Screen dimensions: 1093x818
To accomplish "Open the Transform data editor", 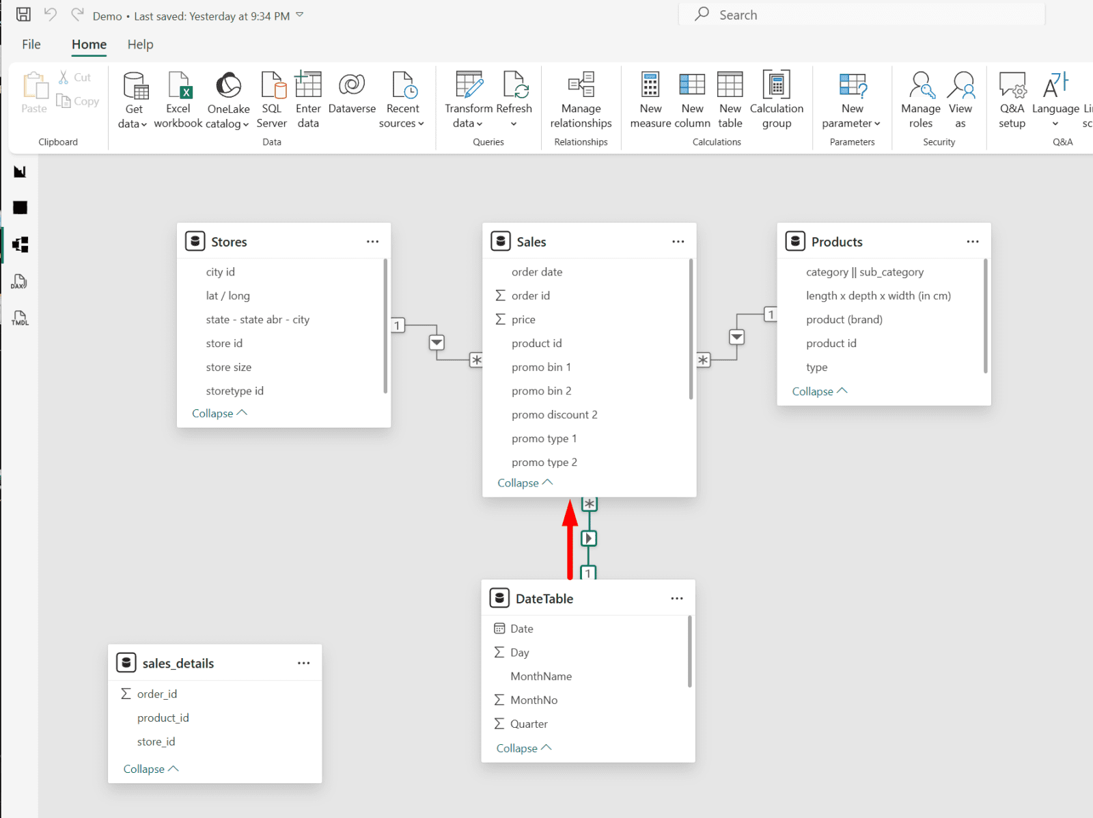I will coord(469,85).
